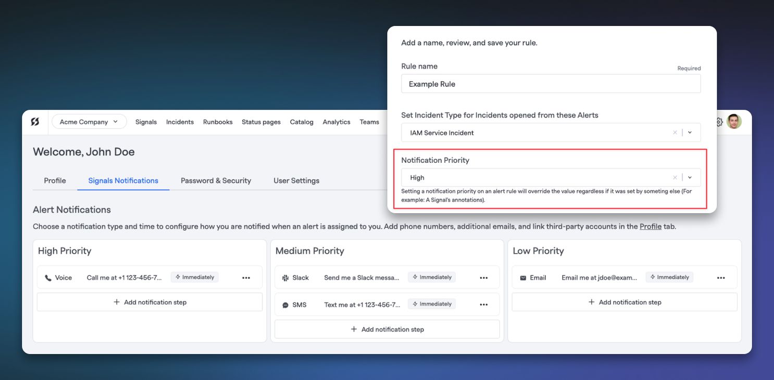Image resolution: width=774 pixels, height=380 pixels.
Task: Switch to the Profile tab
Action: 55,180
